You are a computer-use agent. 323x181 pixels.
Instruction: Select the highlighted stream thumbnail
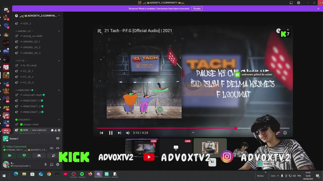click(210, 148)
